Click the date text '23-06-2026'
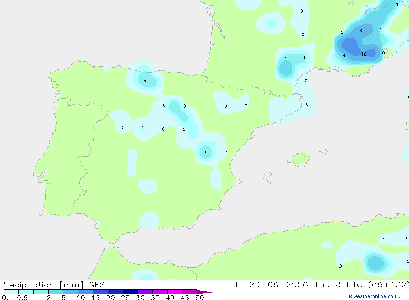This screenshot has height=300, width=409. pyautogui.click(x=279, y=285)
